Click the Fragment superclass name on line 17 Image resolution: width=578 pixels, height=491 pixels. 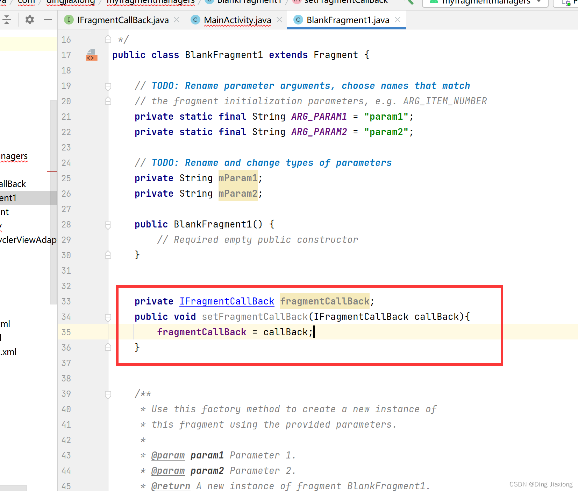336,55
